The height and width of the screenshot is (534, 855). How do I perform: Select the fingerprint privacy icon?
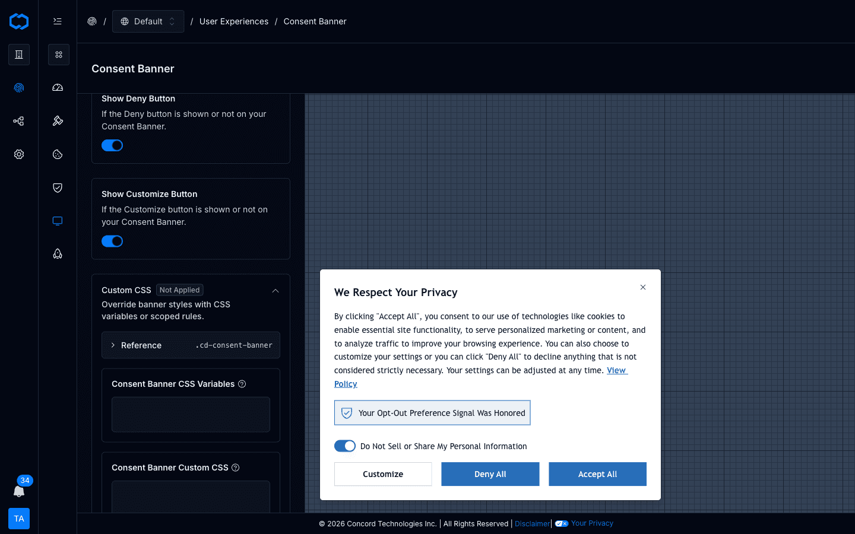click(x=18, y=87)
